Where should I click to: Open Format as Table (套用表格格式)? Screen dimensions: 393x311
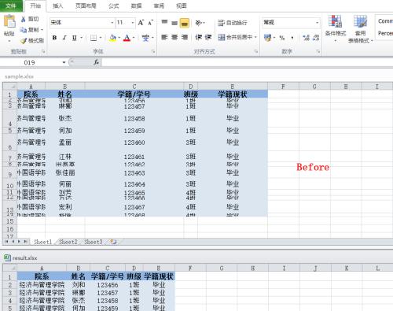[360, 29]
